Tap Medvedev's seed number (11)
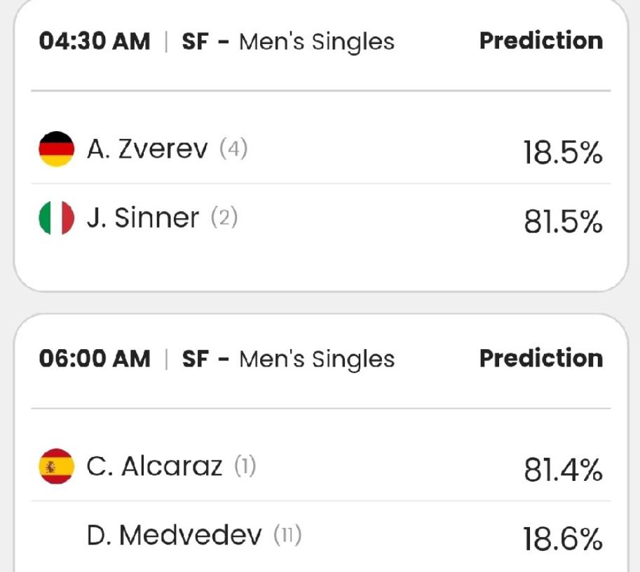The height and width of the screenshot is (572, 640). tap(287, 536)
